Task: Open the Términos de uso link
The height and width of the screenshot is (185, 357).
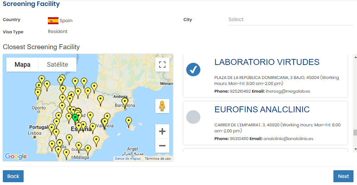Action: coord(158,159)
